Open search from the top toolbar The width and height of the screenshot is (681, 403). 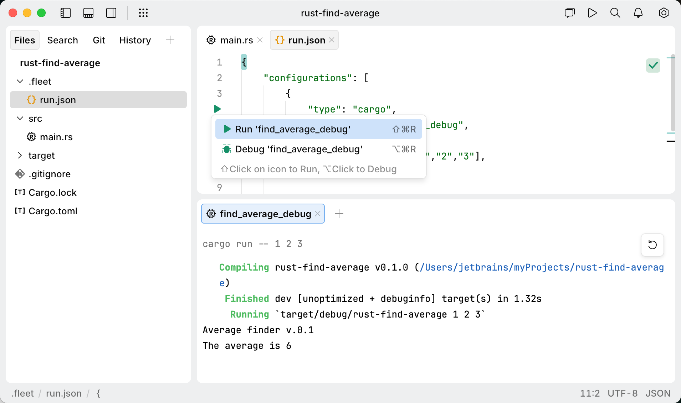click(615, 13)
